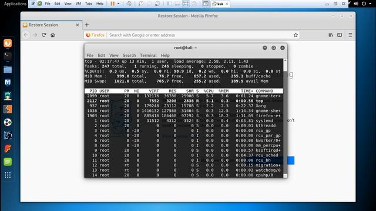This screenshot has width=376, height=211.
Task: Click the Firefox back arrow
Action: point(26,35)
